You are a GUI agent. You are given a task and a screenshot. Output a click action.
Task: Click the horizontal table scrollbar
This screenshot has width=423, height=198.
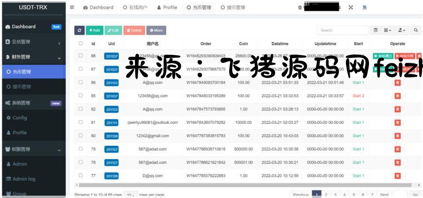pyautogui.click(x=235, y=185)
